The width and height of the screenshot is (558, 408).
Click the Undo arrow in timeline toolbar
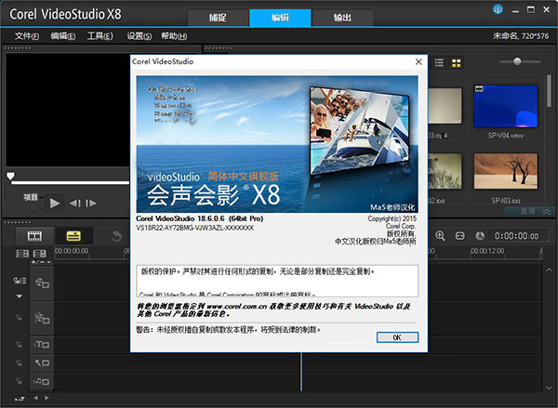[117, 236]
